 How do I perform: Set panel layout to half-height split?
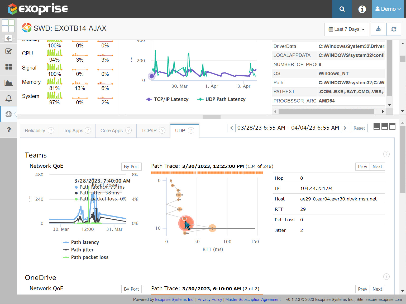click(385, 126)
